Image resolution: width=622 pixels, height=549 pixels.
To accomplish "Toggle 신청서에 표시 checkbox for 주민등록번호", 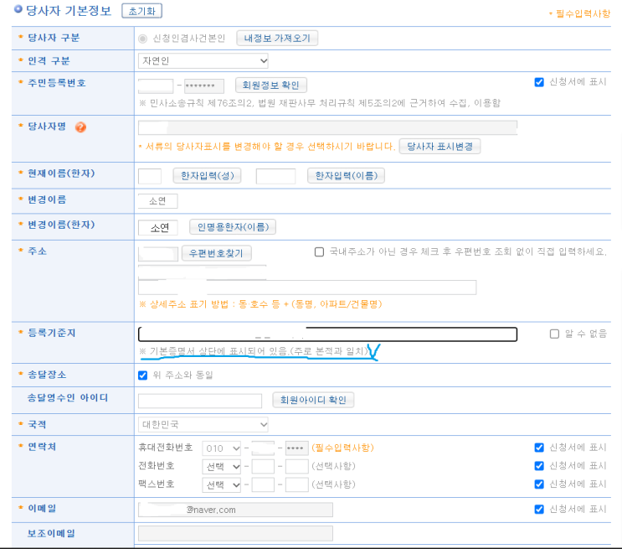I will click(x=538, y=82).
